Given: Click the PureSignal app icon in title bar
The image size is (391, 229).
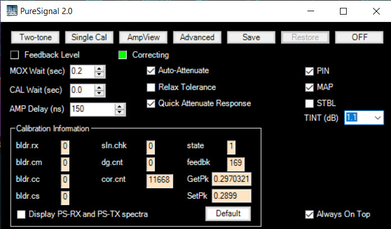Looking at the screenshot, I should (12, 11).
